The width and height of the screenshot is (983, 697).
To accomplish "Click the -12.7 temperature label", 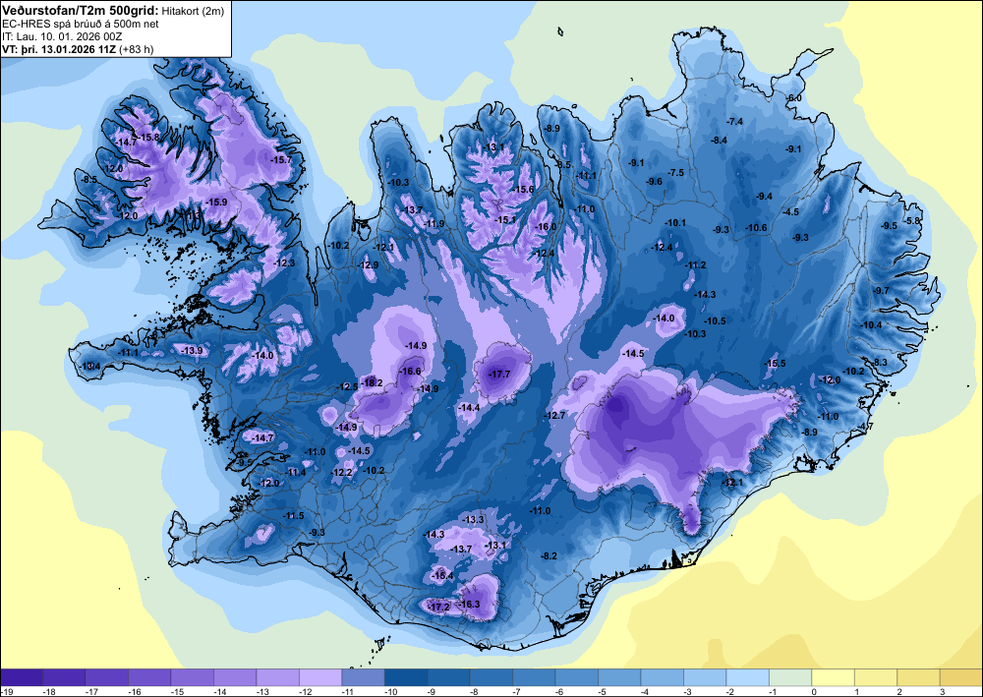I will (554, 415).
